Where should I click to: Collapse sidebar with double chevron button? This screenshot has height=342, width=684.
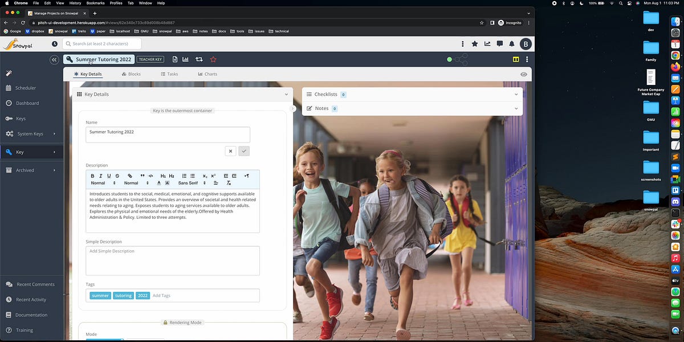(x=54, y=59)
